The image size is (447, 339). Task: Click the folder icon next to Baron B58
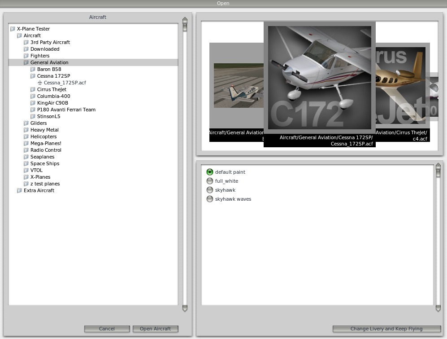tap(33, 69)
